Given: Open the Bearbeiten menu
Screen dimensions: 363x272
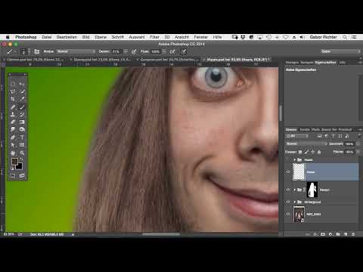Looking at the screenshot, I should (x=67, y=37).
